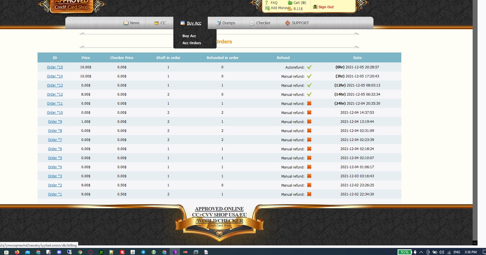Click the SUPPORT lifebuoy icon

[287, 23]
